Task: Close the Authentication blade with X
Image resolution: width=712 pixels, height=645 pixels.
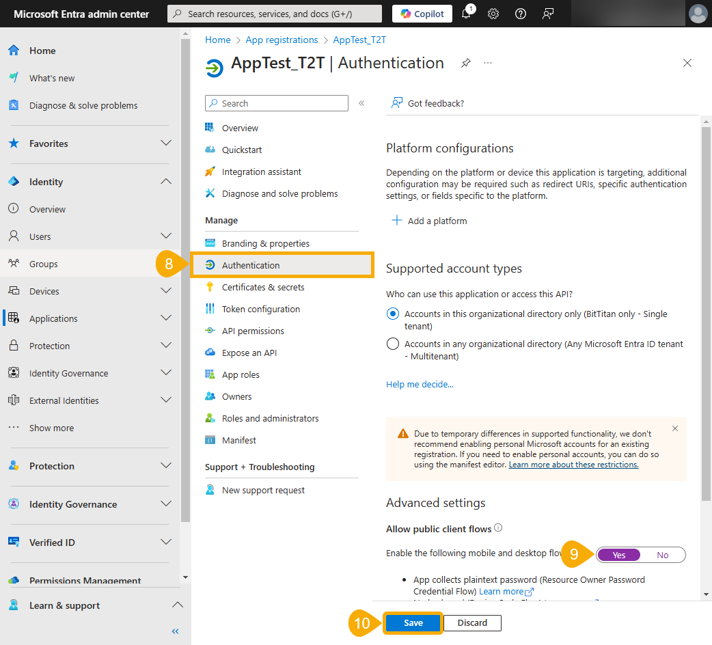Action: point(687,63)
